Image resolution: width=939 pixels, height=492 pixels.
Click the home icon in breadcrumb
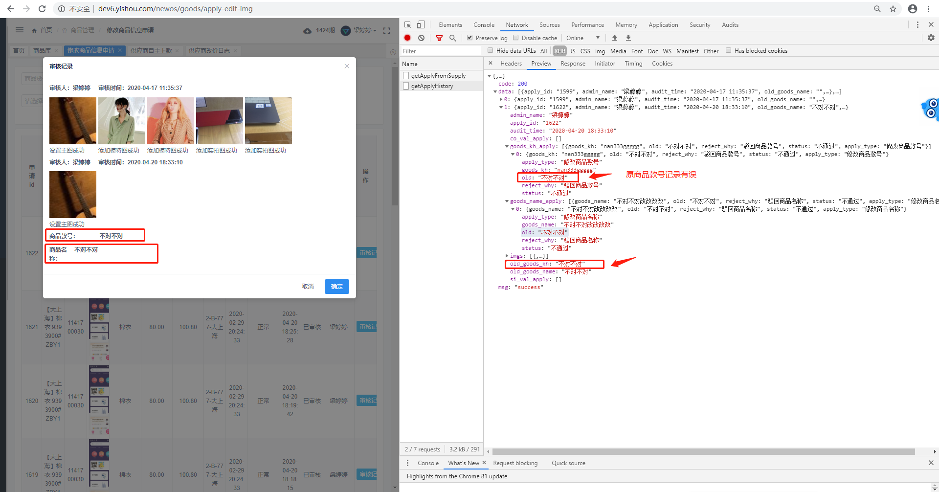34,30
